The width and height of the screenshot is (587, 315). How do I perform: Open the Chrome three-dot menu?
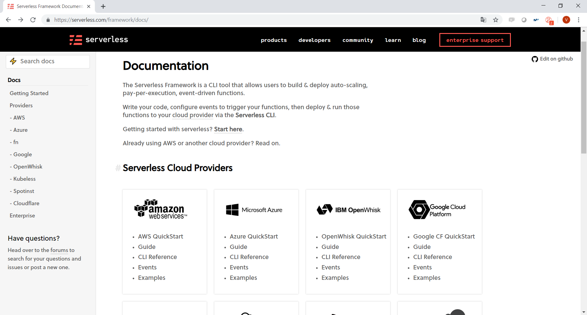578,20
